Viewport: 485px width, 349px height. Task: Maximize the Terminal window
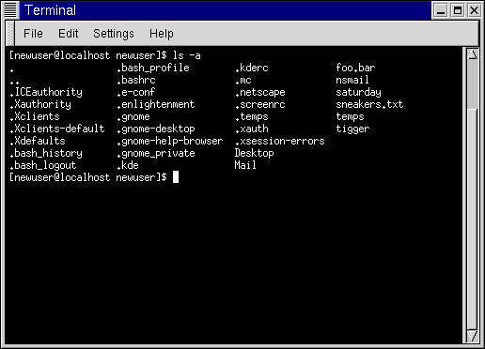[x=458, y=10]
